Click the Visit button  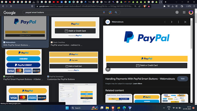(x=182, y=79)
